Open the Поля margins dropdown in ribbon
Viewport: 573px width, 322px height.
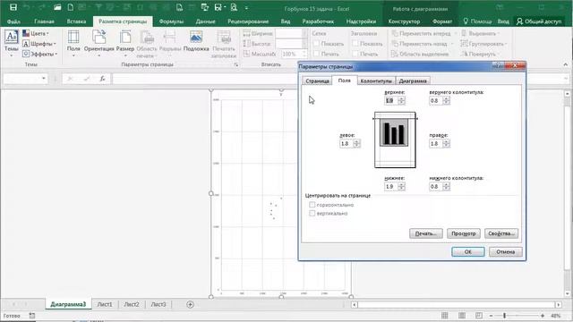pyautogui.click(x=73, y=44)
